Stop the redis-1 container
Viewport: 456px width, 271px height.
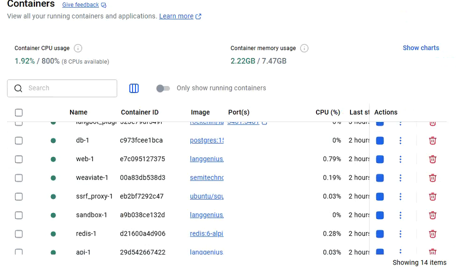tap(380, 234)
